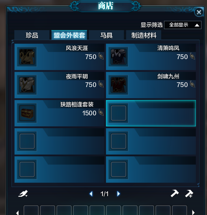Click the 狭路相逢套装 treasure chest icon
This screenshot has width=207, height=215.
click(x=27, y=113)
